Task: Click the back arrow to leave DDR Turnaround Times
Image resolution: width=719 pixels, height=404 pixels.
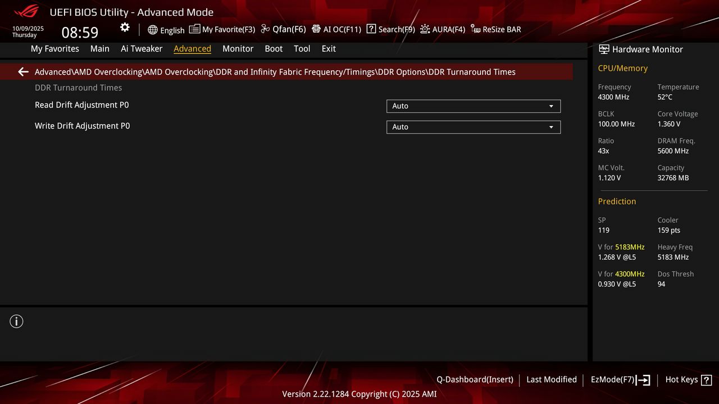Action: [x=22, y=72]
